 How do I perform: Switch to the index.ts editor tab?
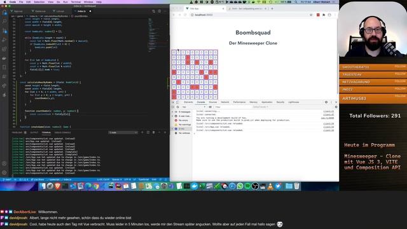(x=81, y=11)
